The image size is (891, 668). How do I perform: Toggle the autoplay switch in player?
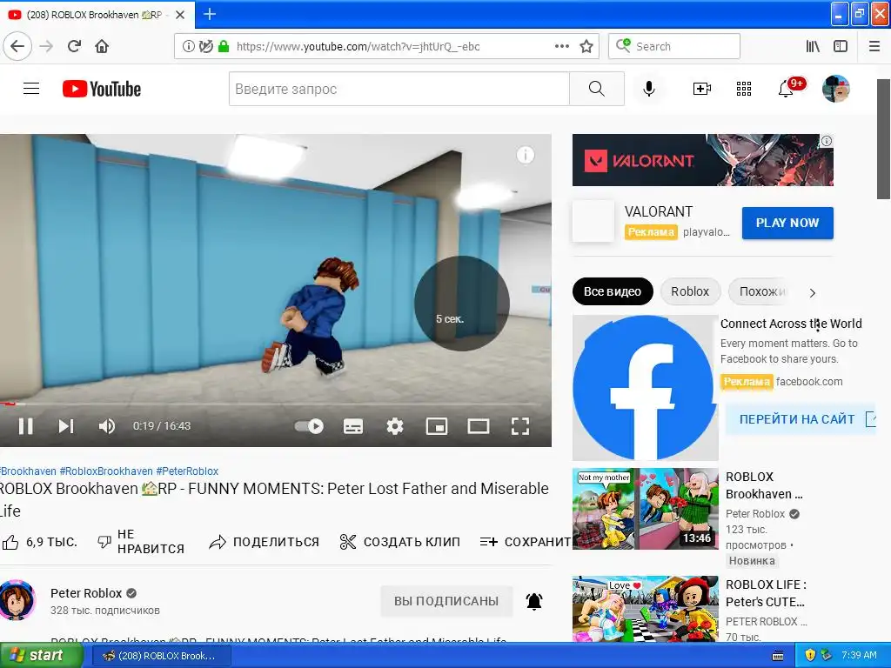309,426
